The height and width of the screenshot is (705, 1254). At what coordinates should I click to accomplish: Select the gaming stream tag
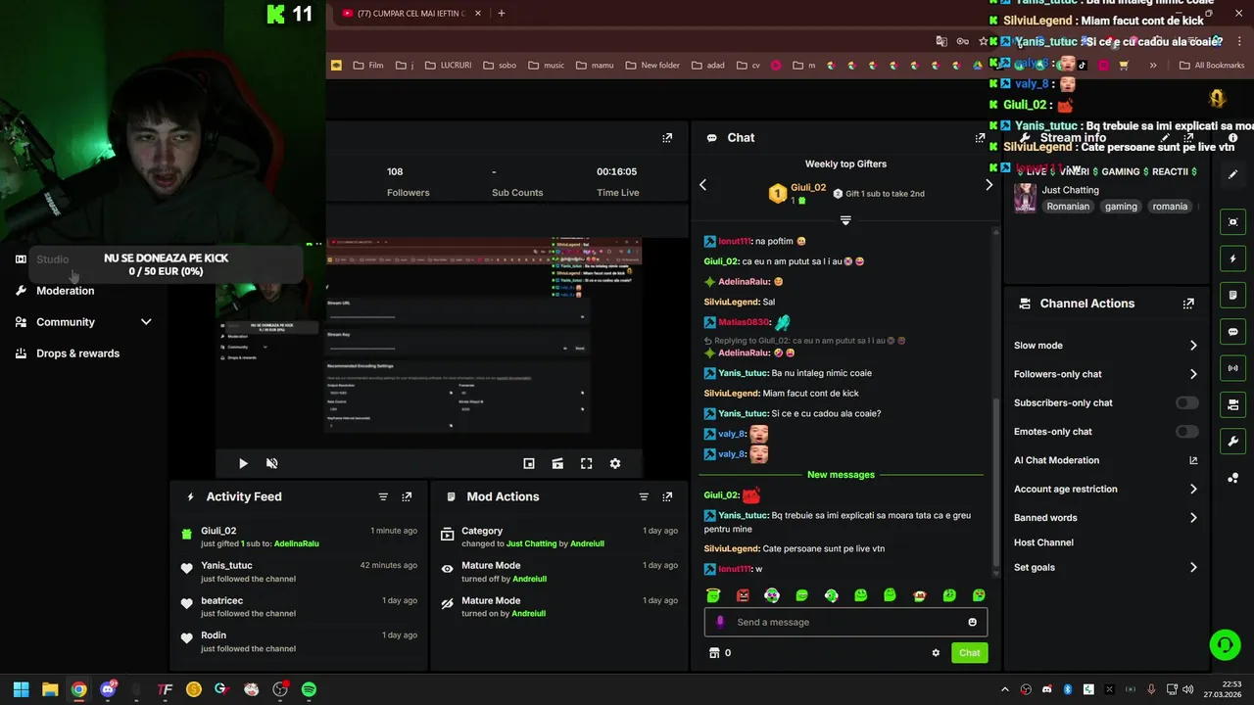click(1121, 207)
